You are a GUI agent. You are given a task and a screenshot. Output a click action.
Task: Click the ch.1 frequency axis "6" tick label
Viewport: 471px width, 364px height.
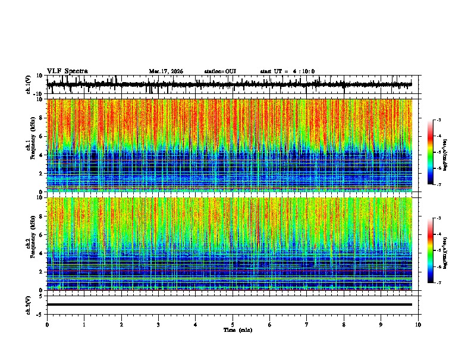[x=41, y=137]
